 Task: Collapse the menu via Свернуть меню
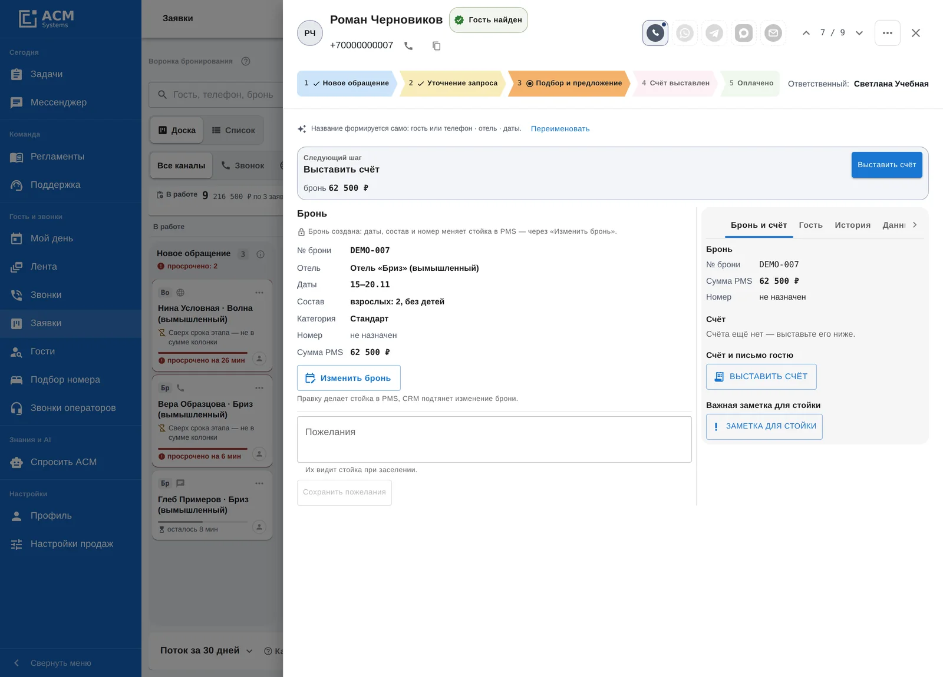pos(71,663)
